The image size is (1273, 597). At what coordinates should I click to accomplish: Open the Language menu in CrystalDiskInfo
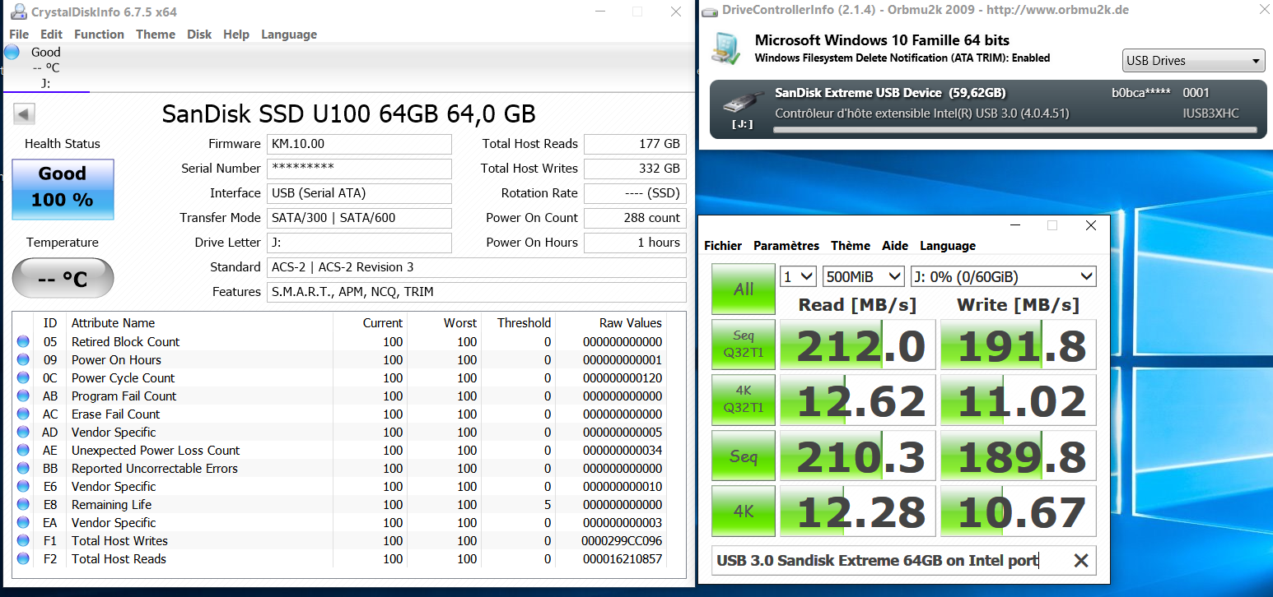(x=289, y=35)
